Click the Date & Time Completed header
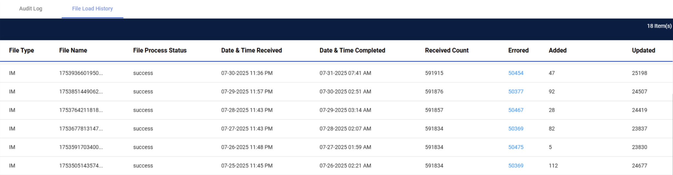The width and height of the screenshot is (673, 175). pyautogui.click(x=352, y=50)
